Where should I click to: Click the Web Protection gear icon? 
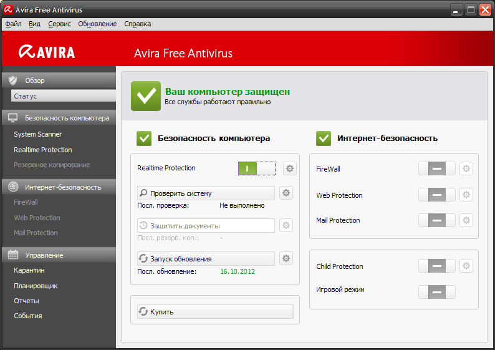[x=466, y=195]
